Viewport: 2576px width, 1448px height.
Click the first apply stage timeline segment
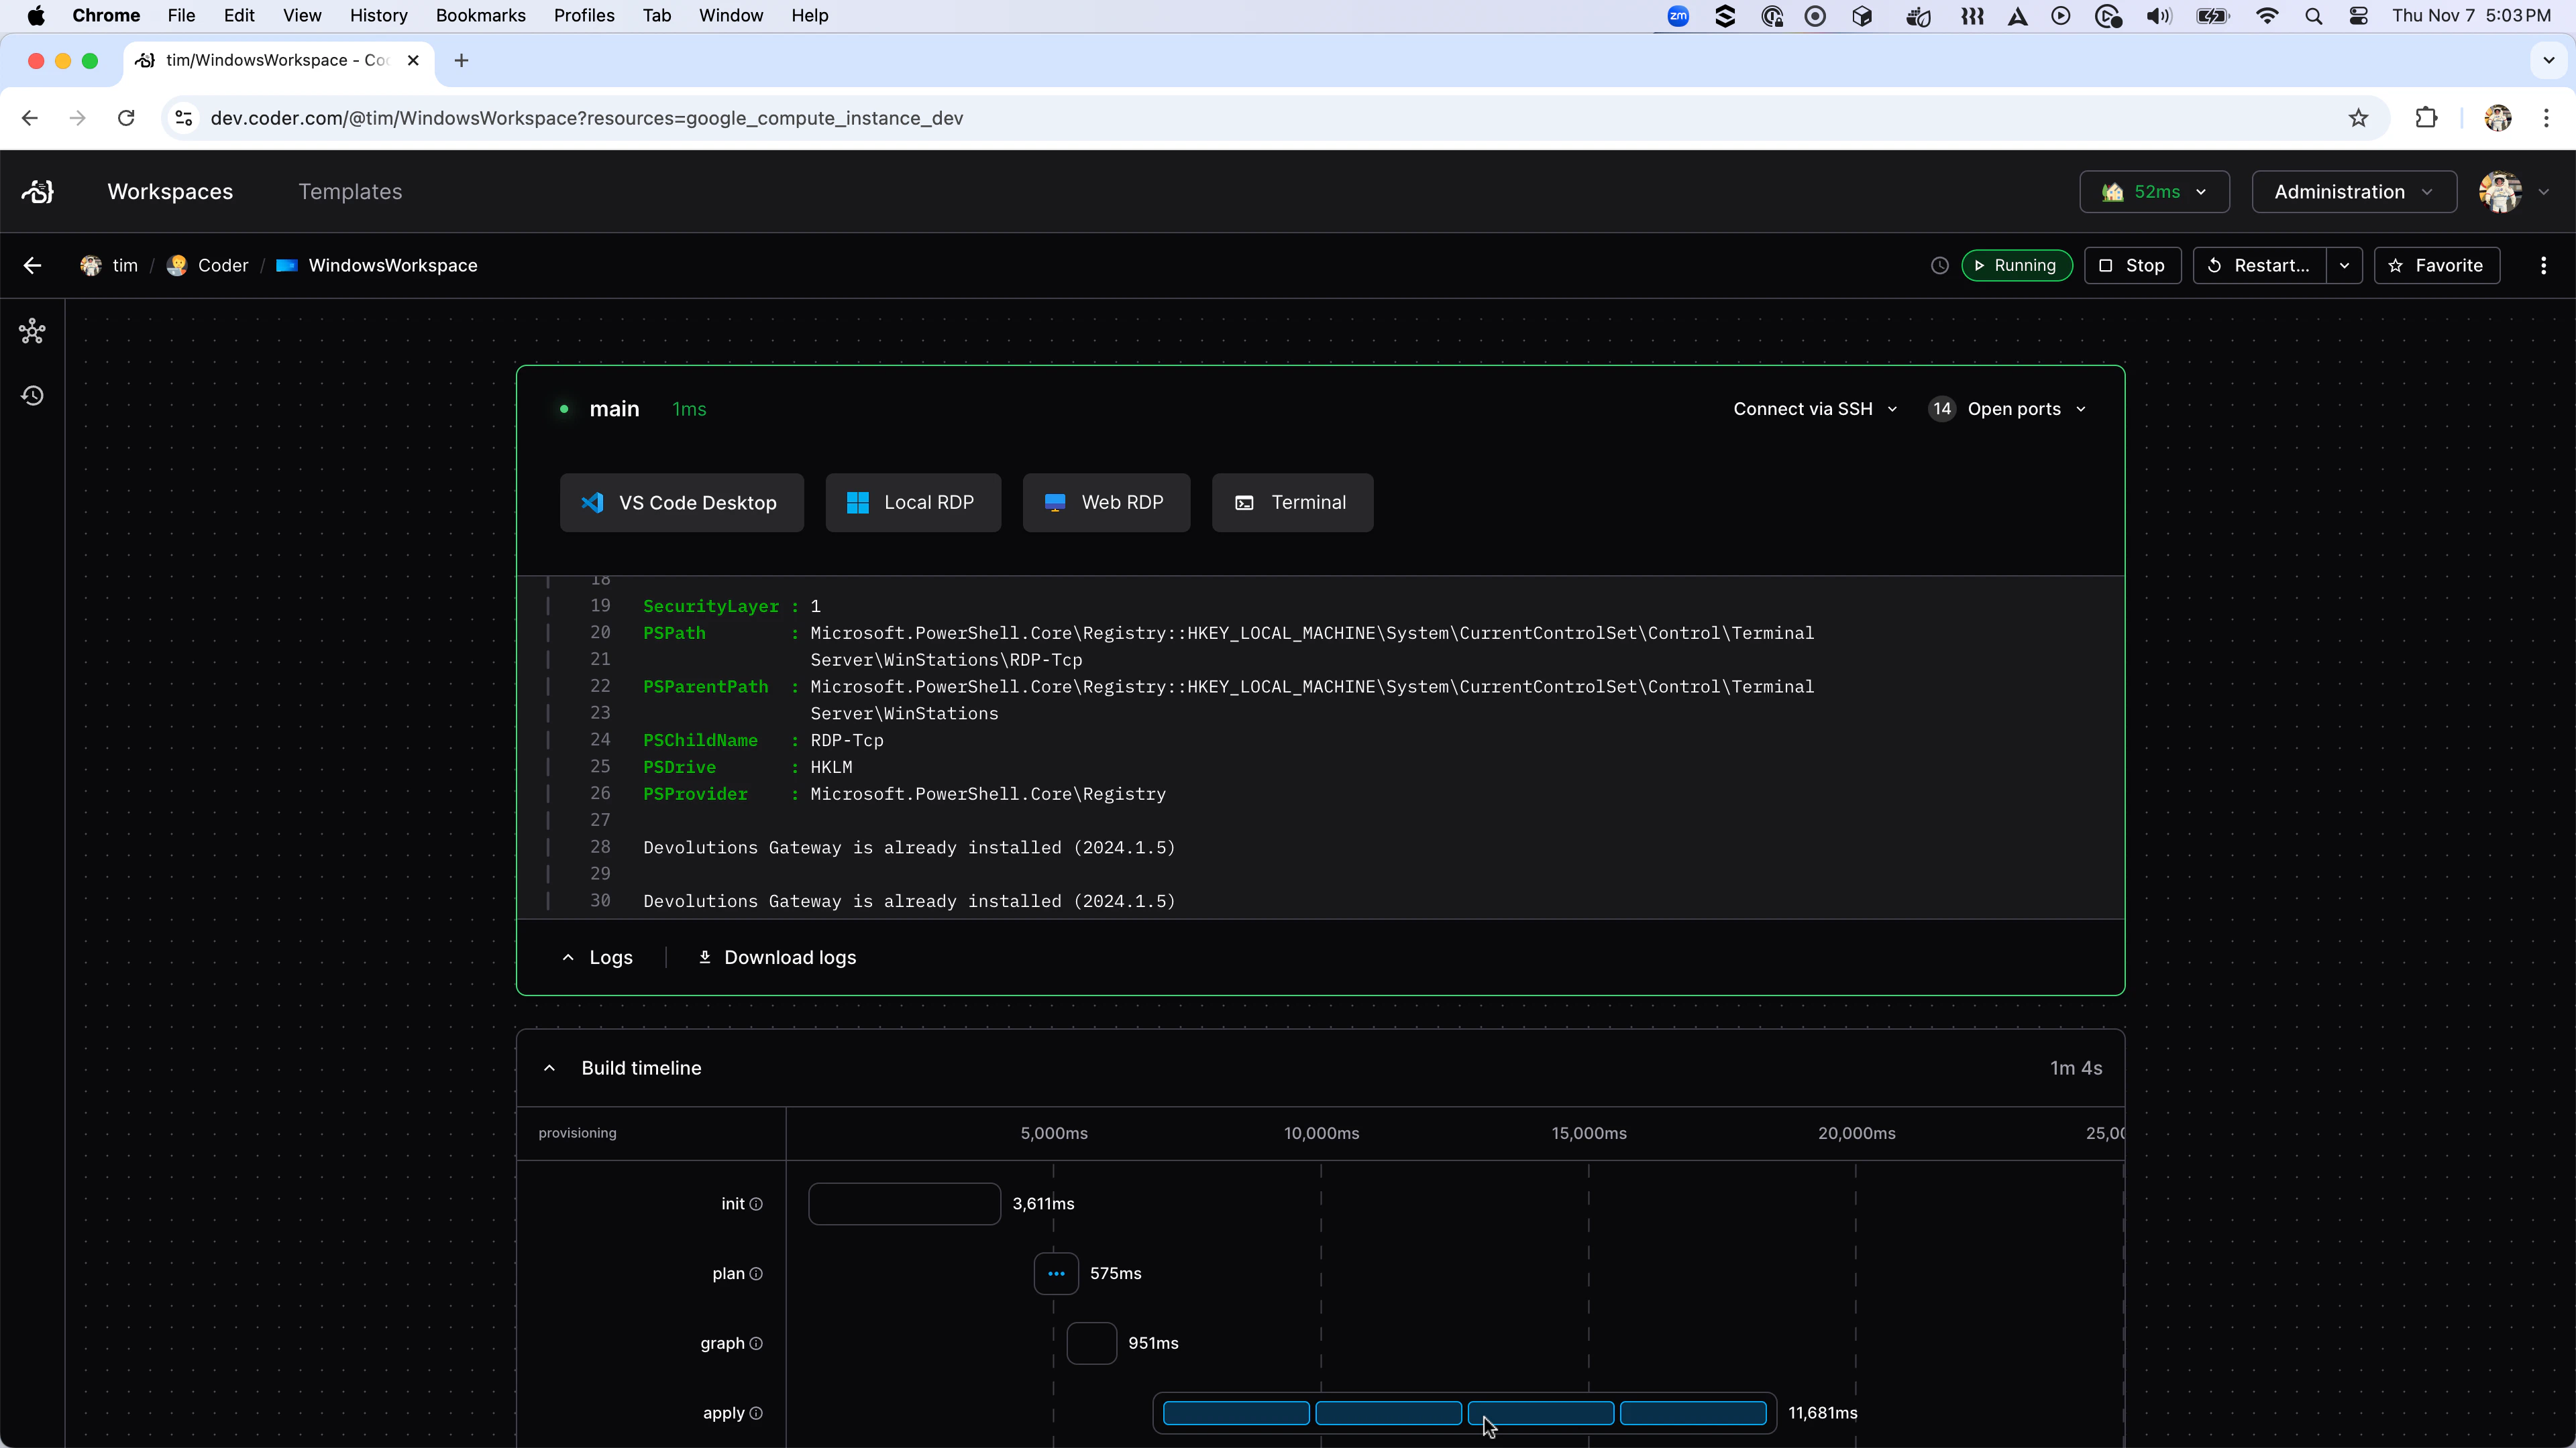point(1236,1414)
